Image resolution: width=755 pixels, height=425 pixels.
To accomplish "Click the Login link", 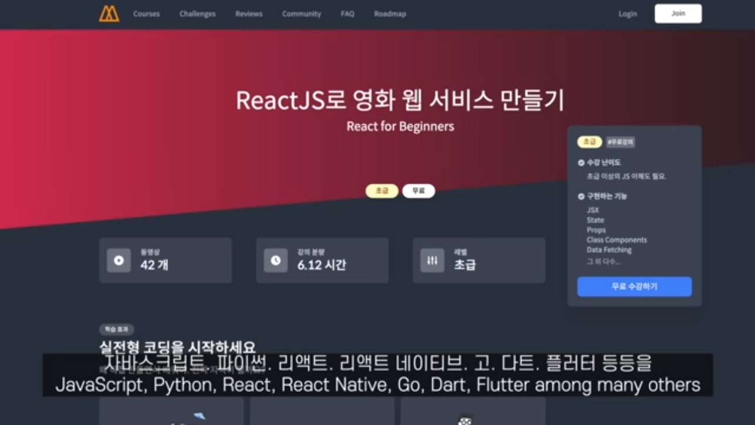I will point(628,14).
